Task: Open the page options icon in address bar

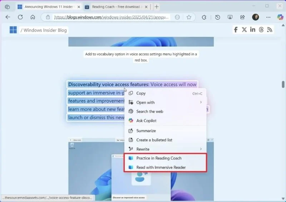Action: pos(177,17)
